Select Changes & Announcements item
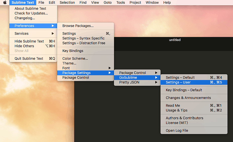This screenshot has width=233, height=142. click(188, 98)
